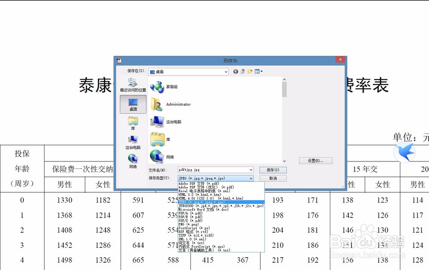Select 最近访问的位置 in the places sidebar
Image resolution: width=429 pixels, height=270 pixels.
tap(133, 85)
